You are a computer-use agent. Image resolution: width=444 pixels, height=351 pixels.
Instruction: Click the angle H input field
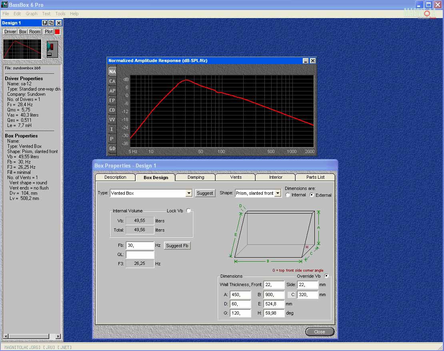(274, 313)
